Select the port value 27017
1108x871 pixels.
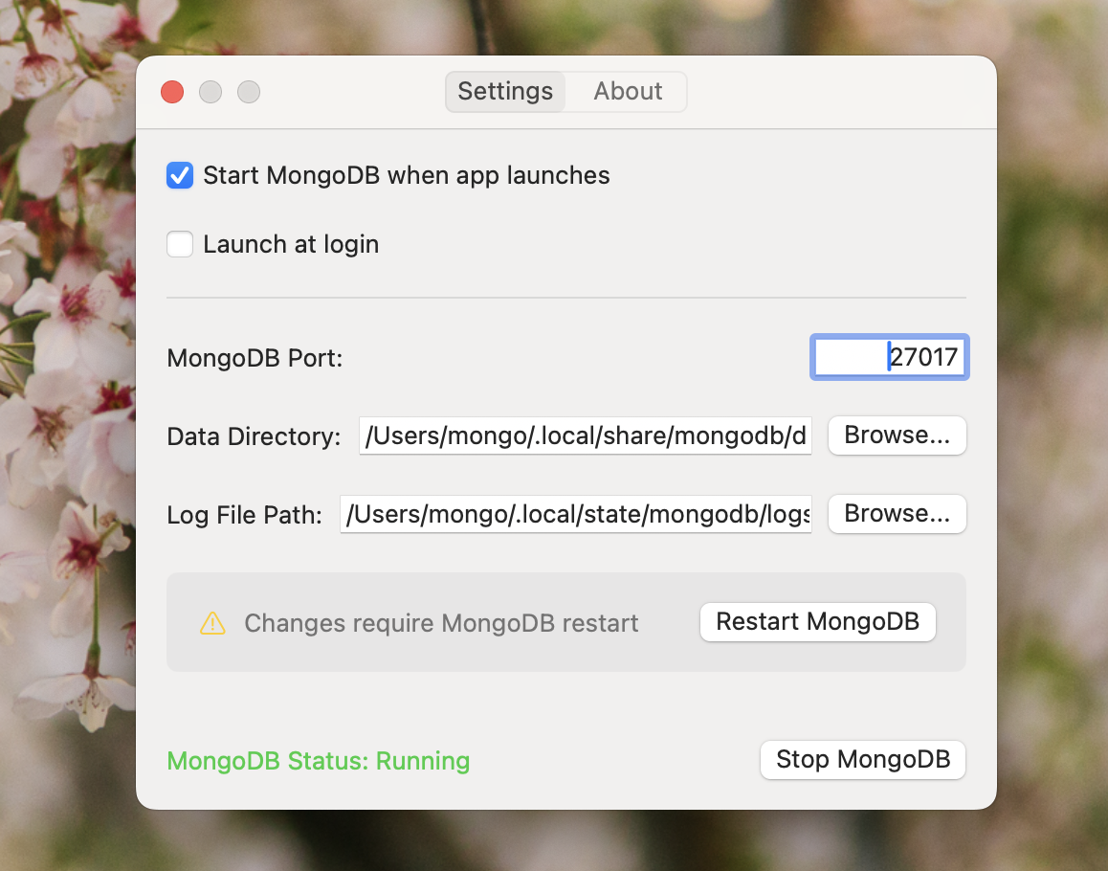pyautogui.click(x=921, y=357)
